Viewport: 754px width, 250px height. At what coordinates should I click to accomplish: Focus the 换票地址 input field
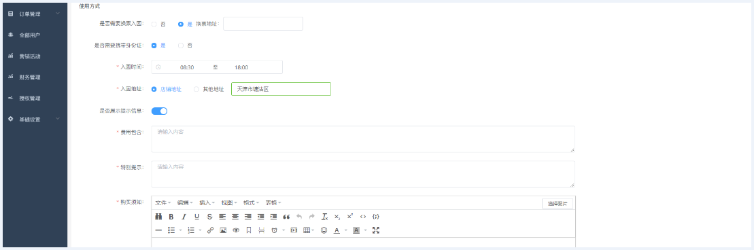(263, 24)
